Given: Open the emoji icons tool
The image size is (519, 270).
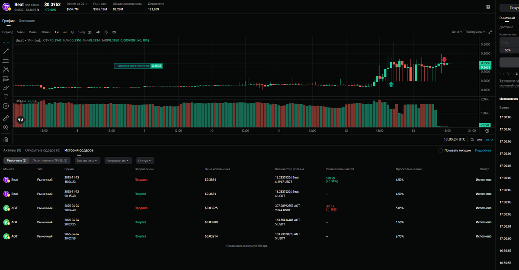Looking at the screenshot, I should click(x=6, y=106).
